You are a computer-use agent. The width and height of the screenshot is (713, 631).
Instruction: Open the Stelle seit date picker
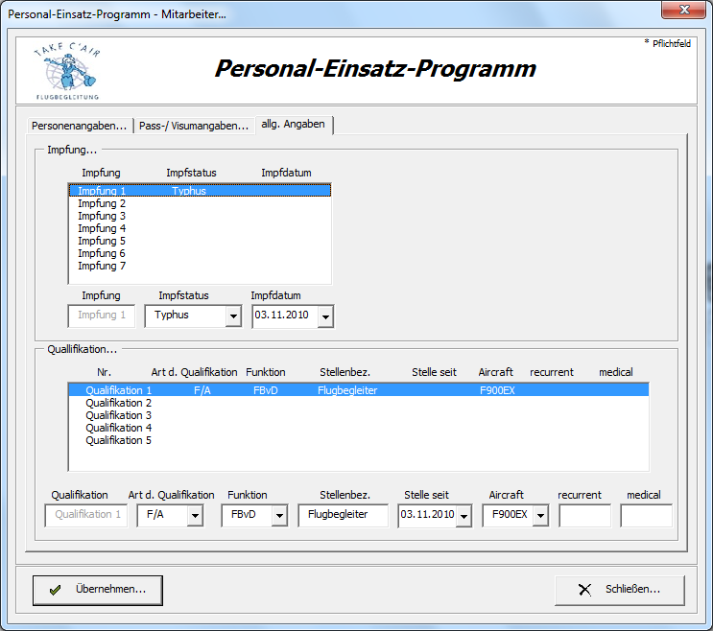pos(463,516)
